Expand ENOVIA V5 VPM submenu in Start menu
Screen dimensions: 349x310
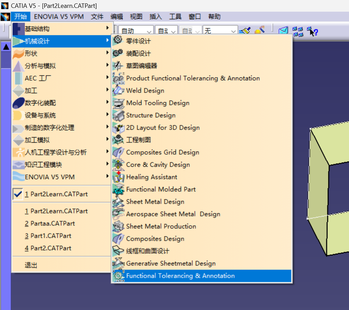[62, 177]
